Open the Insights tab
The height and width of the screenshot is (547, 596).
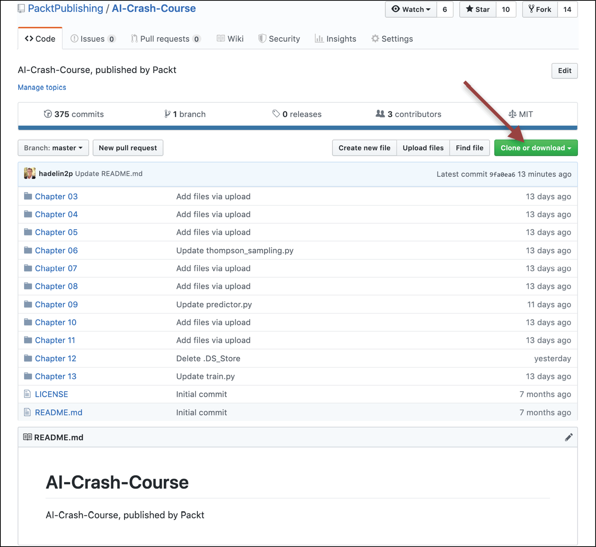click(x=336, y=39)
